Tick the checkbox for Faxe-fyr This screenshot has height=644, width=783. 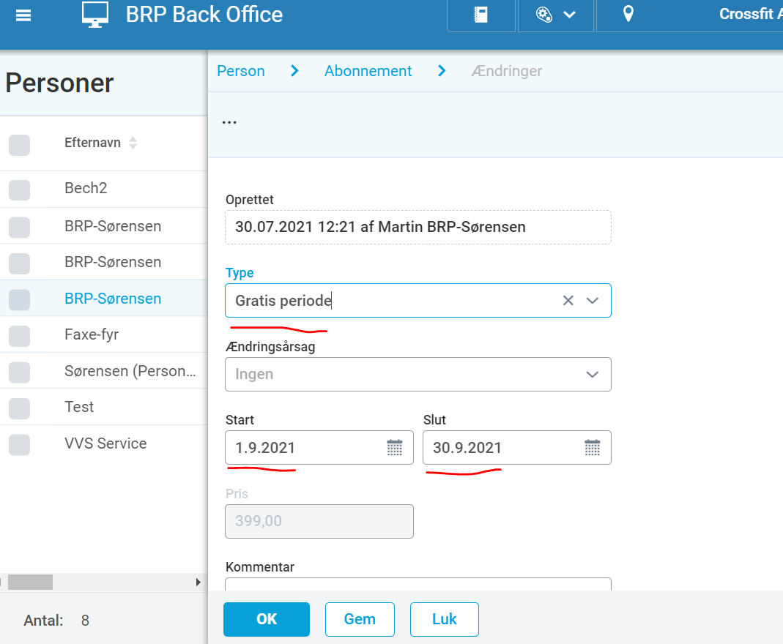(x=20, y=336)
